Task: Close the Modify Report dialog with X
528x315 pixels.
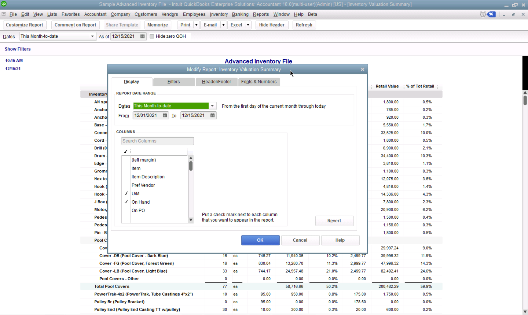Action: (362, 69)
